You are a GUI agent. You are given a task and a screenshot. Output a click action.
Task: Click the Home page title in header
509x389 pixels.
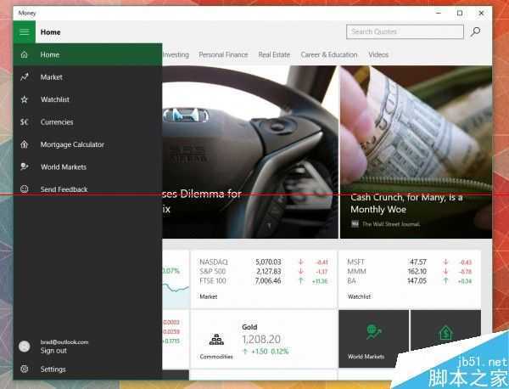pyautogui.click(x=50, y=32)
